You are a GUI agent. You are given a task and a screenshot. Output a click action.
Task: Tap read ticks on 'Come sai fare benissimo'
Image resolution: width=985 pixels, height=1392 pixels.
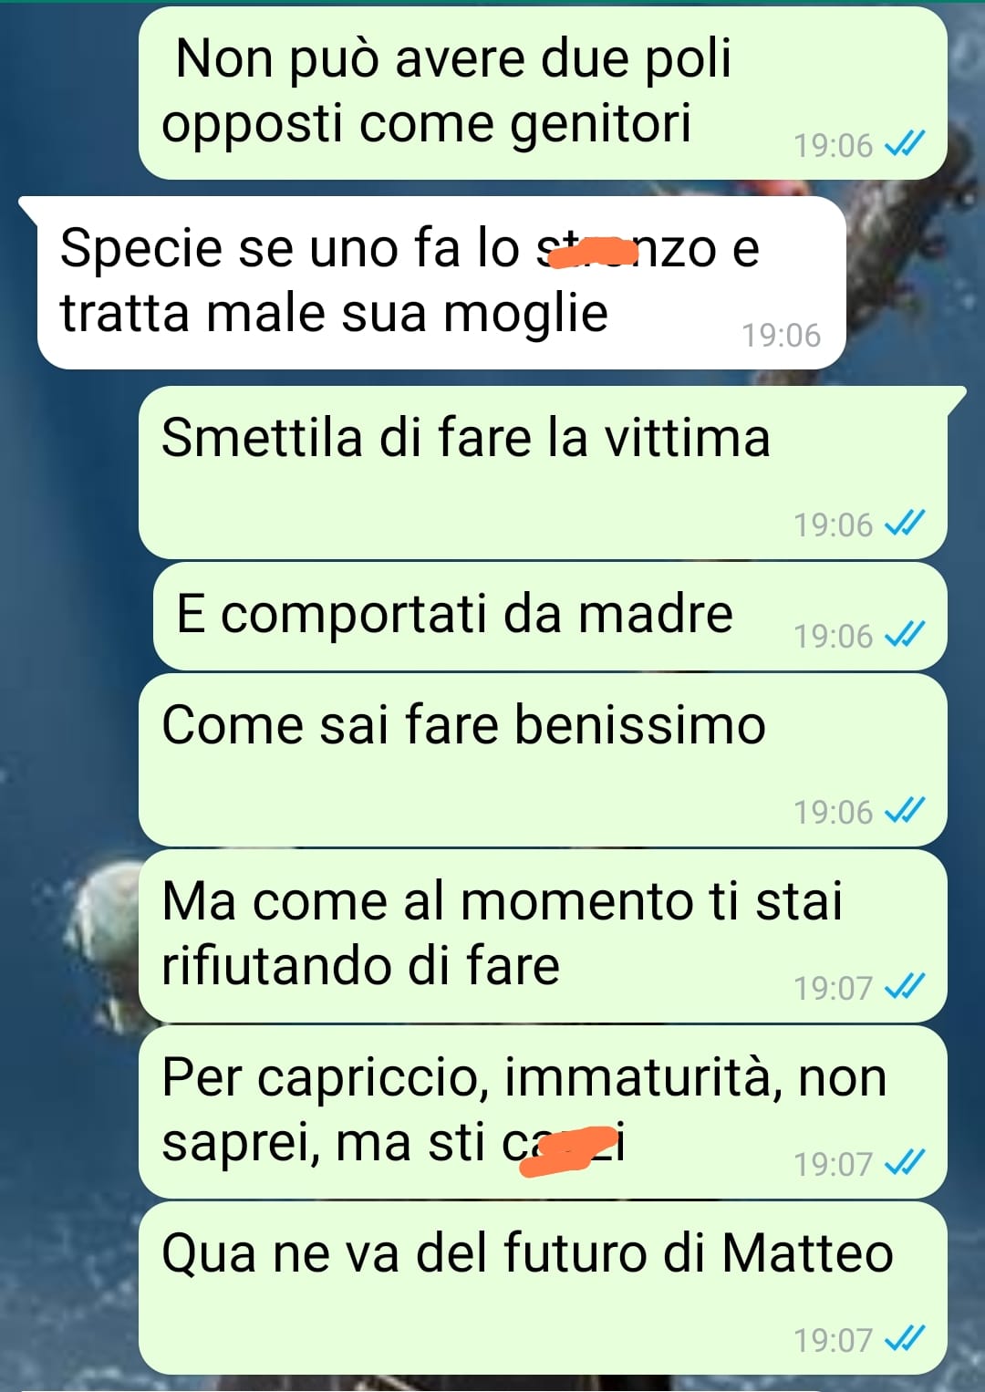pos(906,811)
